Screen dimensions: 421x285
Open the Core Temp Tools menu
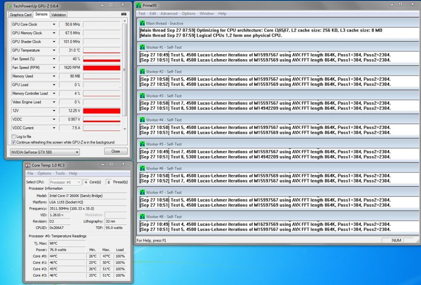tap(60, 173)
